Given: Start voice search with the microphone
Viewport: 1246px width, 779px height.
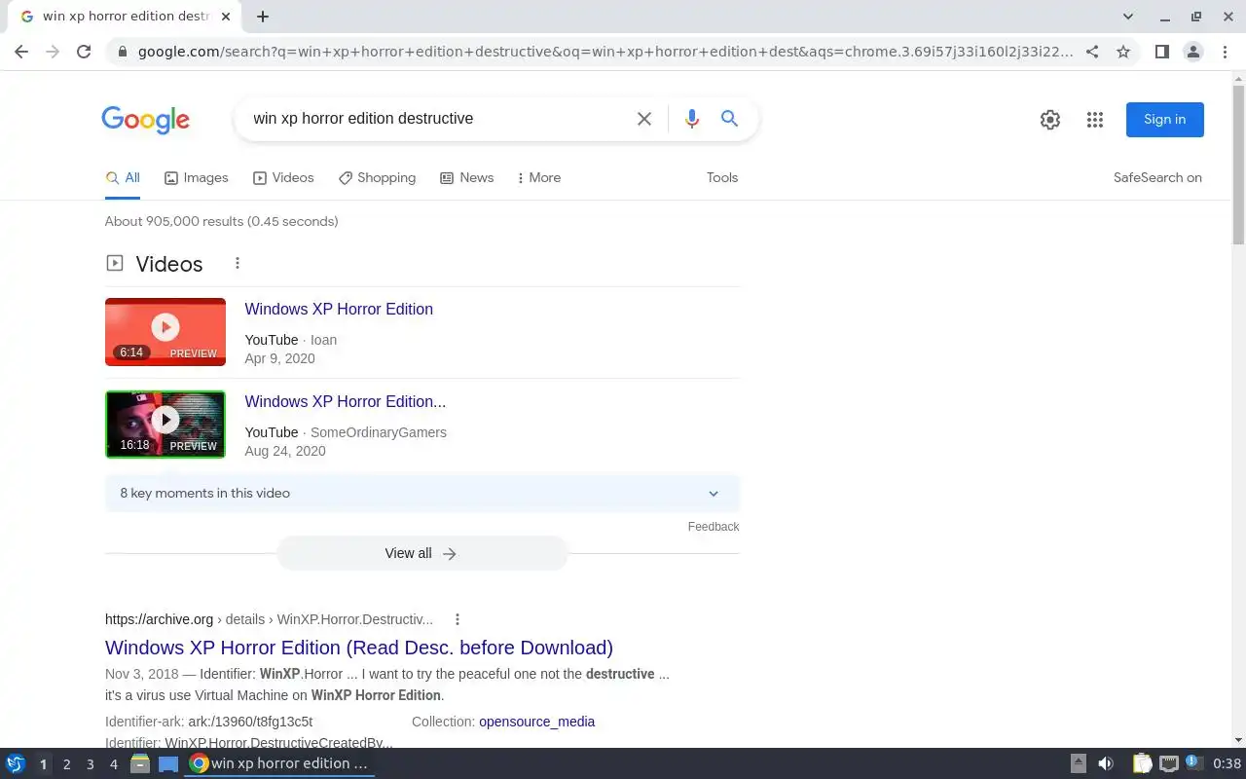Looking at the screenshot, I should click(691, 119).
